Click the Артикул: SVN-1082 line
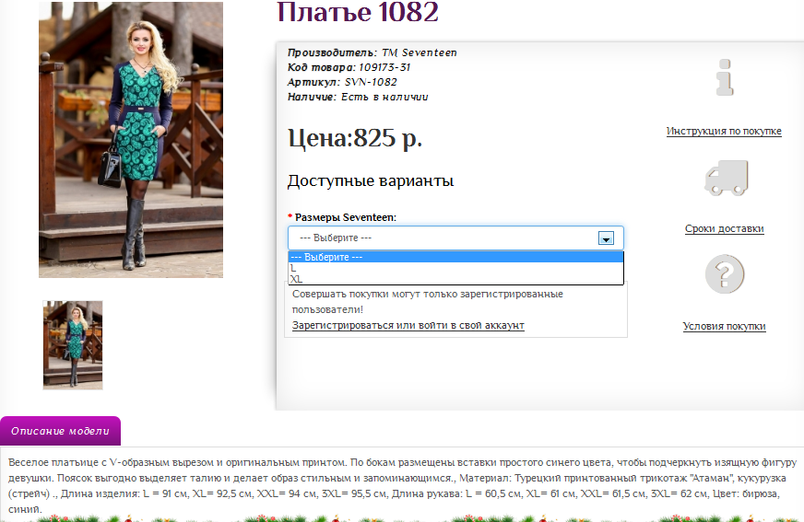 pos(342,82)
